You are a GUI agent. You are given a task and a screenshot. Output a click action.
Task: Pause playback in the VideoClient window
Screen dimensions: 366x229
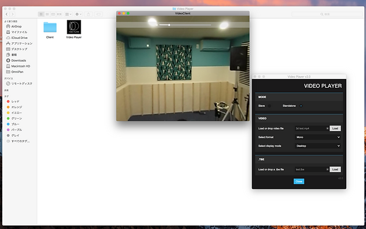click(157, 25)
